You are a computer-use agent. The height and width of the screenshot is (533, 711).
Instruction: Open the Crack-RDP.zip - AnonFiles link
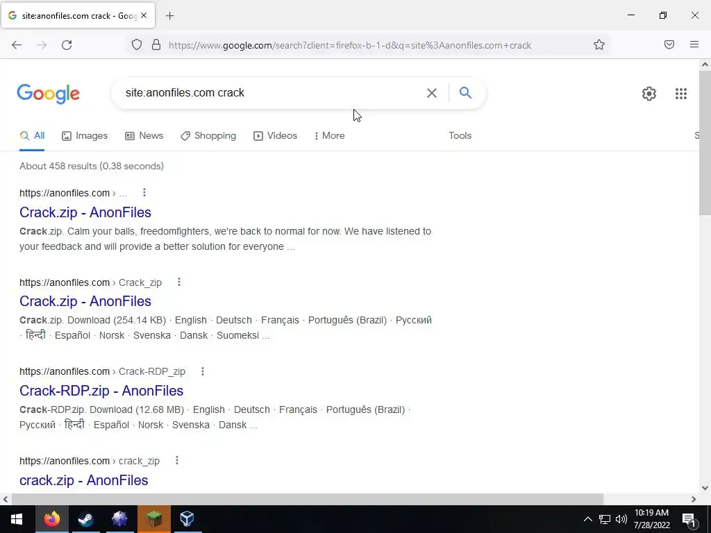point(101,391)
